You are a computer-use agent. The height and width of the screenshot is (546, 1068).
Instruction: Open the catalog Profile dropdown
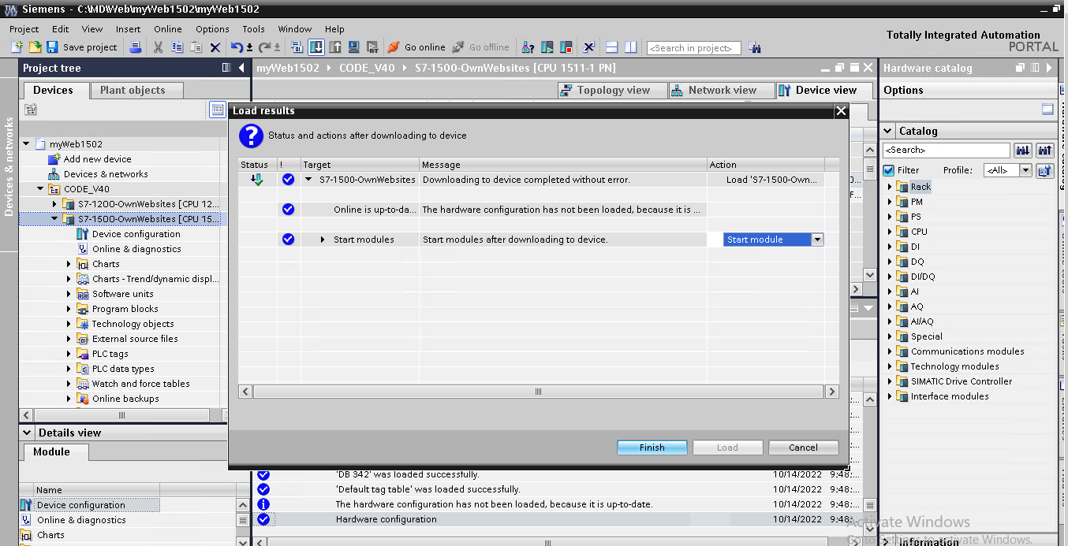pos(1025,170)
